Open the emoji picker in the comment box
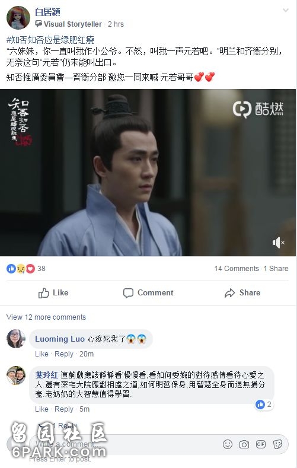 click(x=228, y=444)
